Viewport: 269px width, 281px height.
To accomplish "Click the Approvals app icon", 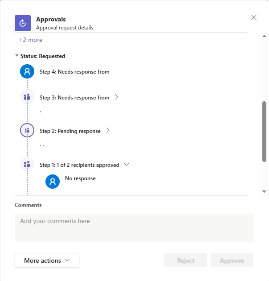I will 23,23.
